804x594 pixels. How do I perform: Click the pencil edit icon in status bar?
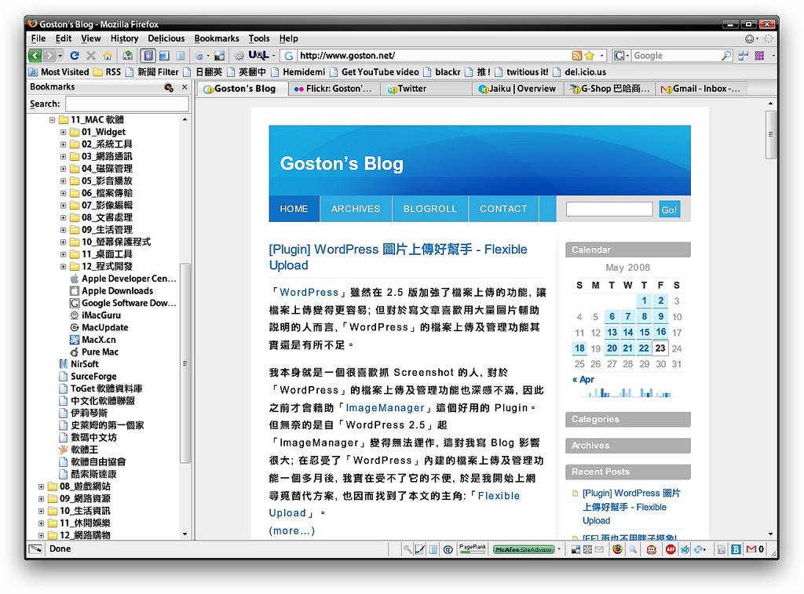coord(420,549)
